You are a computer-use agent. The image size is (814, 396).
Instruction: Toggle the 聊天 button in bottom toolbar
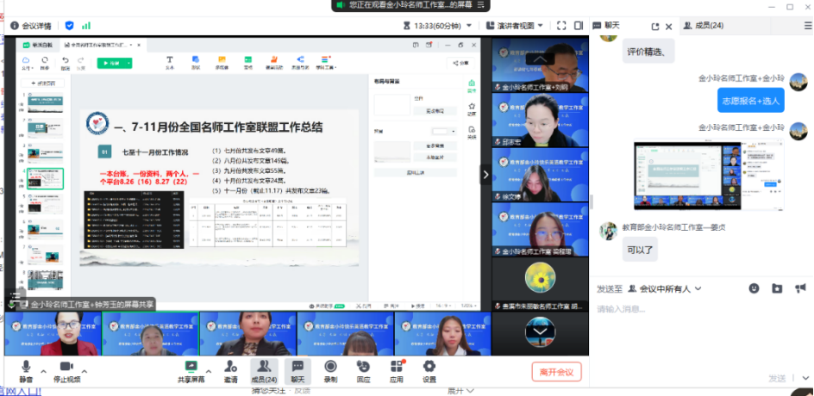[297, 372]
